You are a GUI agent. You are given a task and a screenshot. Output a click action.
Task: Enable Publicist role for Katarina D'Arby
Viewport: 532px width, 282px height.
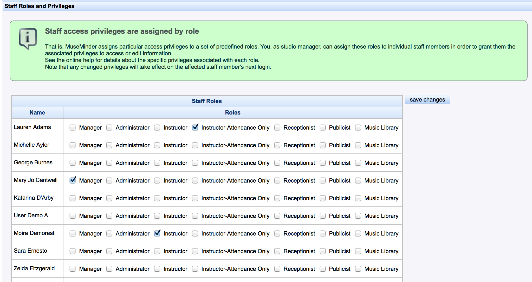tap(323, 198)
